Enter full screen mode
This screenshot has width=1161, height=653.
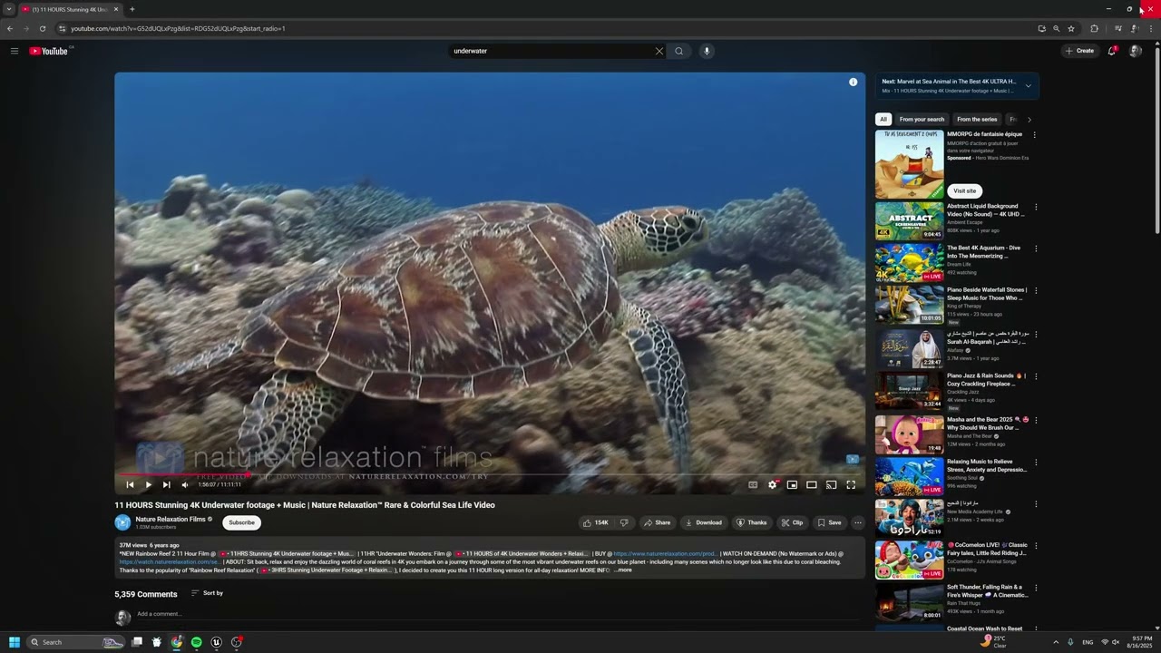851,484
